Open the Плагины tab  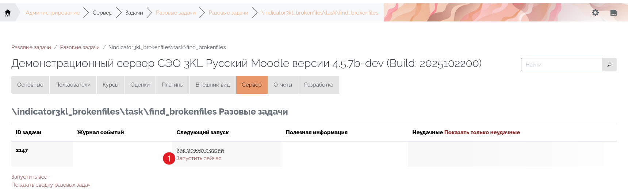tap(173, 85)
